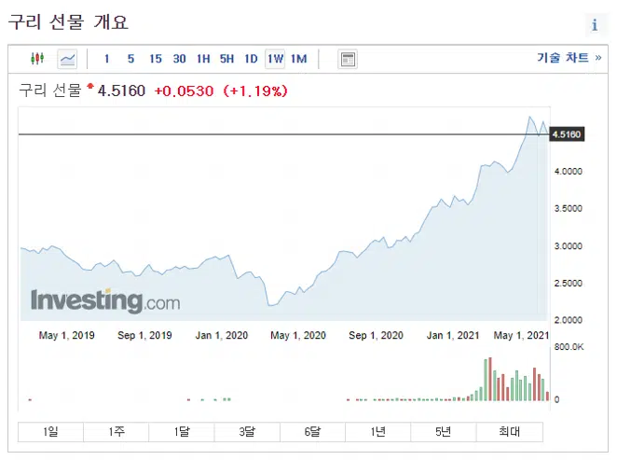The height and width of the screenshot is (460, 617).
Task: Switch to candlestick chart icon
Action: 37,59
